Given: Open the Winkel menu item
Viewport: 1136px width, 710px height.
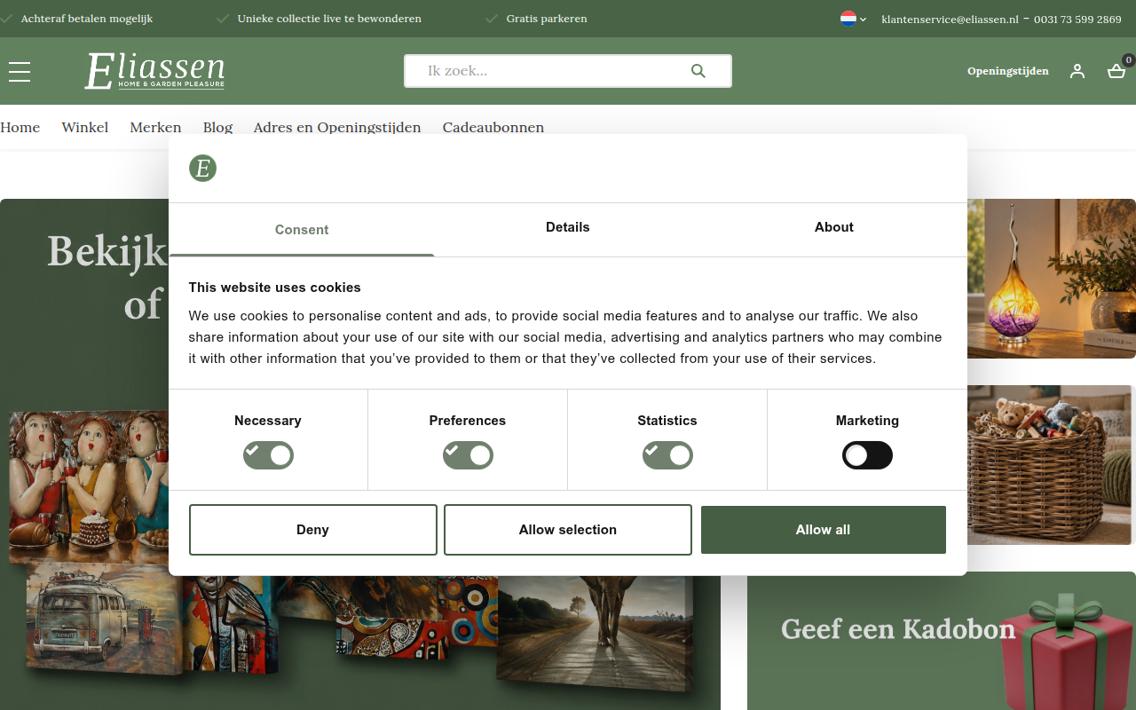Looking at the screenshot, I should tap(85, 127).
